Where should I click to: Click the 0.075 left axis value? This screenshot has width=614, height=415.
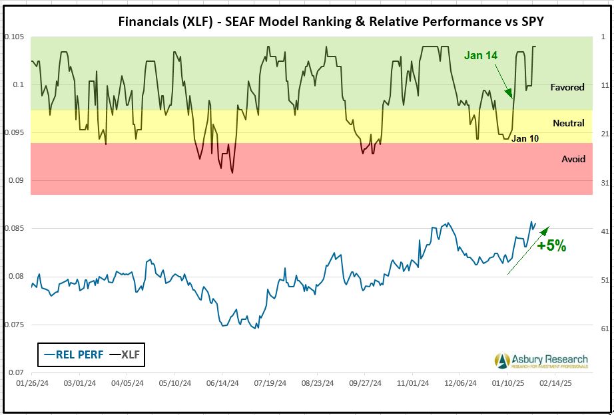(13, 325)
